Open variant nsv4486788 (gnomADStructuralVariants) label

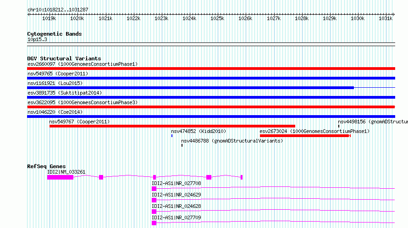232,141
